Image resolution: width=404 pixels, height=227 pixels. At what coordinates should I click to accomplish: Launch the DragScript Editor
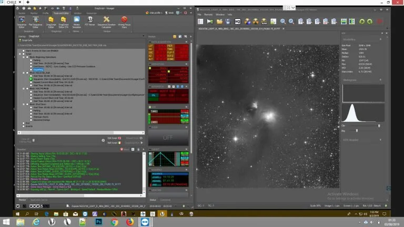50,22
